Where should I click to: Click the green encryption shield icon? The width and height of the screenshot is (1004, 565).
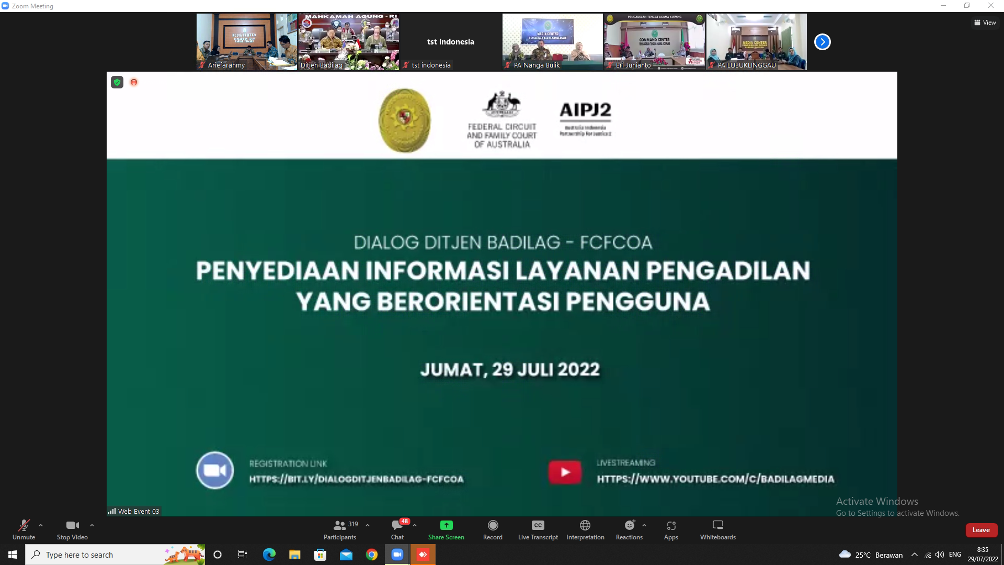tap(117, 82)
